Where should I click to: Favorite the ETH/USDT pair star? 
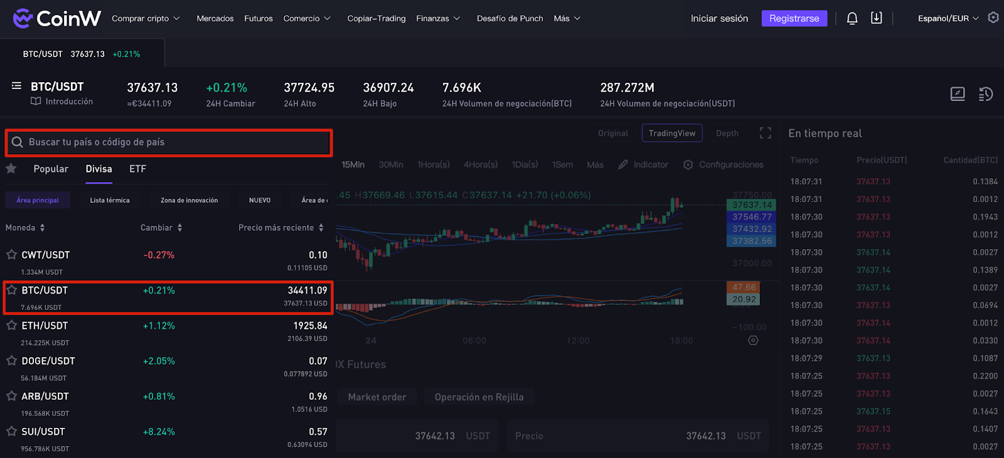pyautogui.click(x=11, y=325)
